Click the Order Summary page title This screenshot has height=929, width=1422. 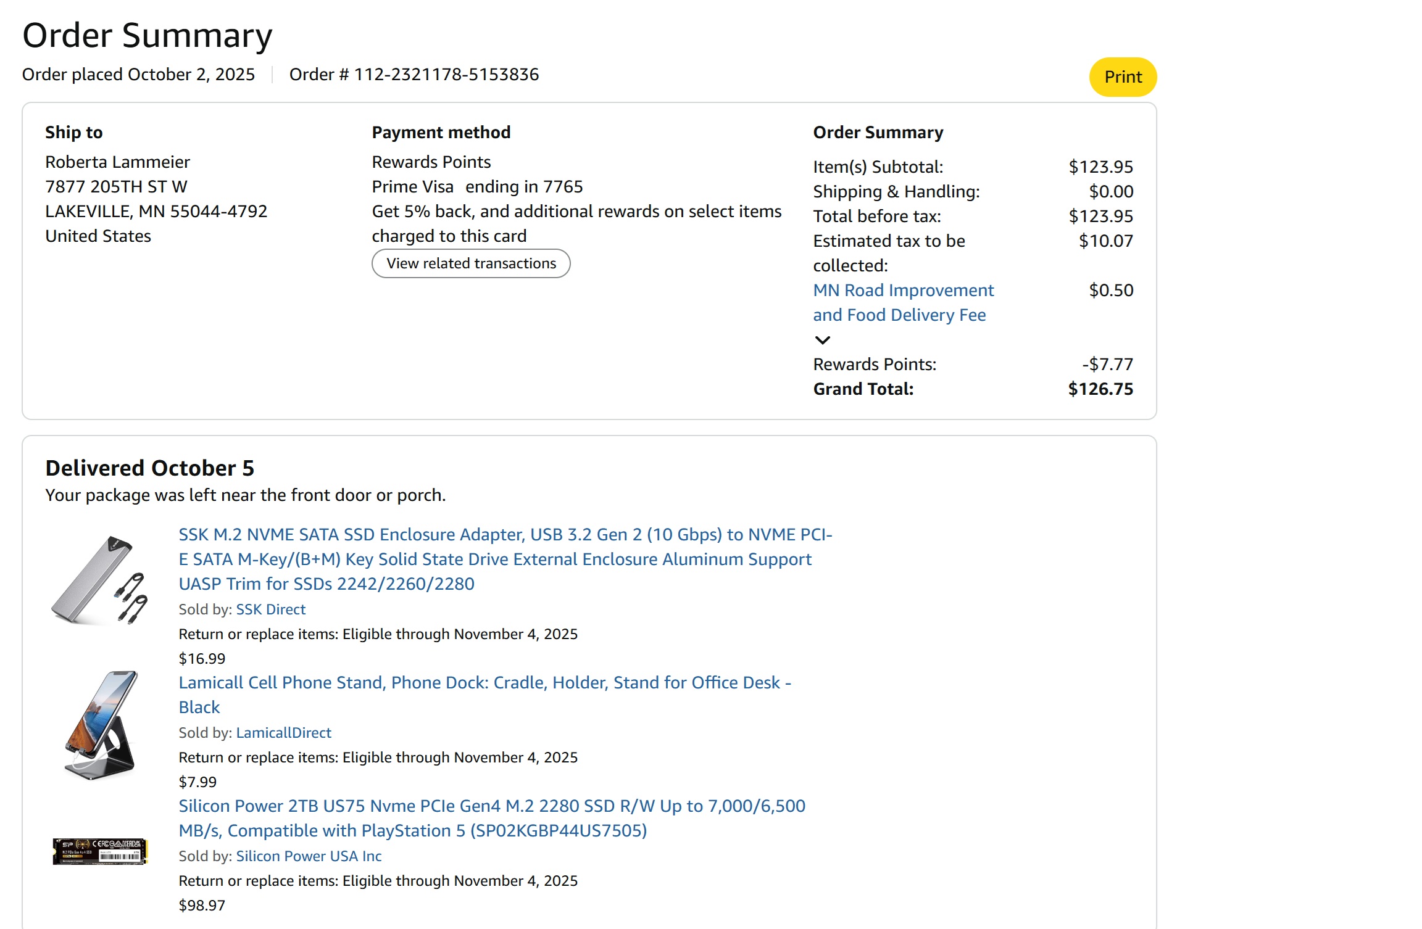147,35
